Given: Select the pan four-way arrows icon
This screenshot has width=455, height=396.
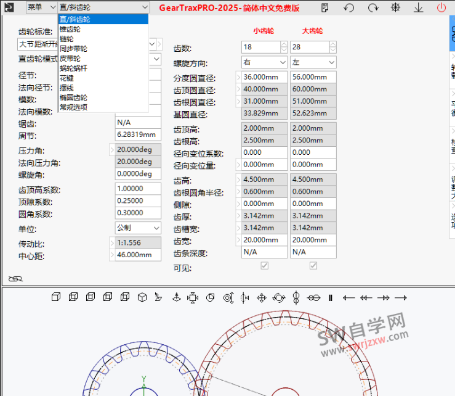Looking at the screenshot, I should point(262,298).
